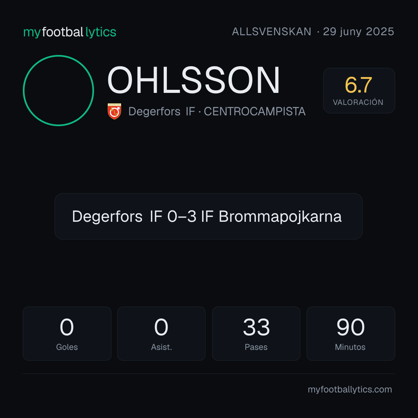Open the Degerfors IF 0–3 IF Brommapojkarna result

pyautogui.click(x=209, y=216)
